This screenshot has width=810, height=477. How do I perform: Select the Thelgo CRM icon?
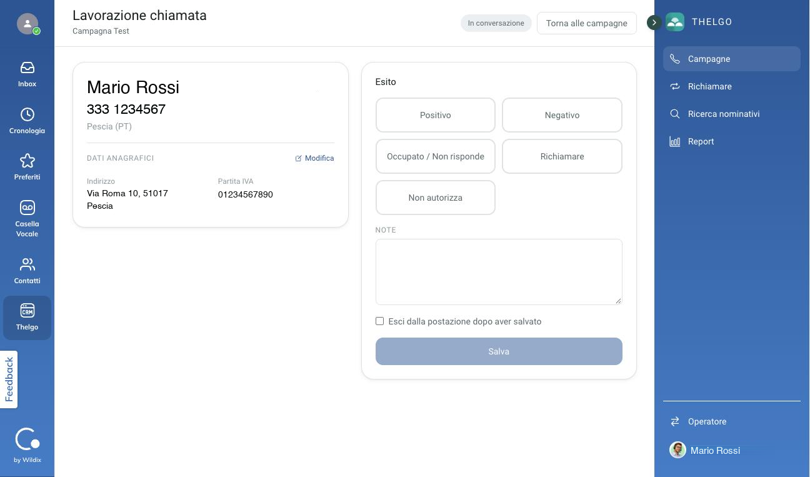pyautogui.click(x=27, y=311)
